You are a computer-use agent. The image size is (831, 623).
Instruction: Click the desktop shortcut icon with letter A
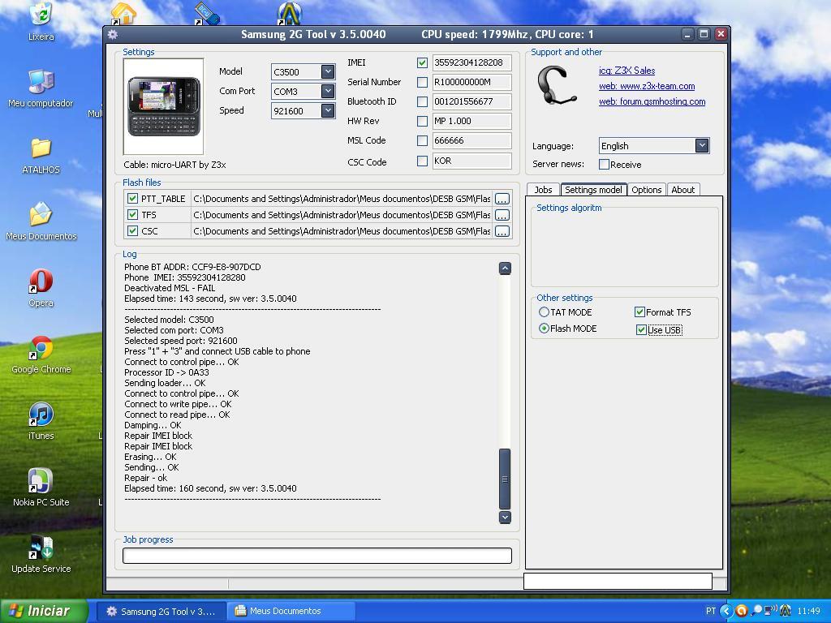click(290, 14)
